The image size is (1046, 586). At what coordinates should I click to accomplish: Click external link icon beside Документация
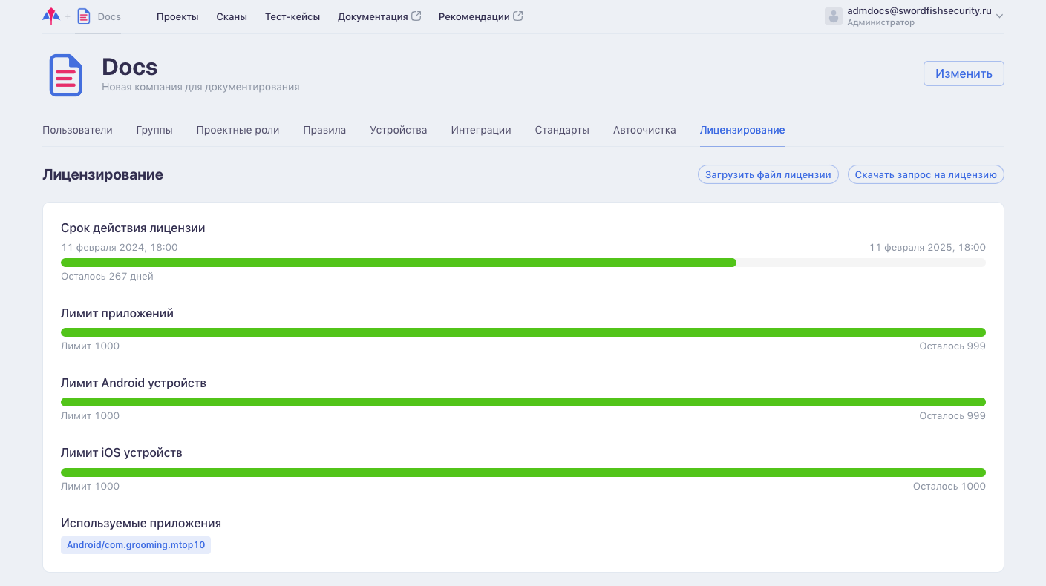coord(416,16)
